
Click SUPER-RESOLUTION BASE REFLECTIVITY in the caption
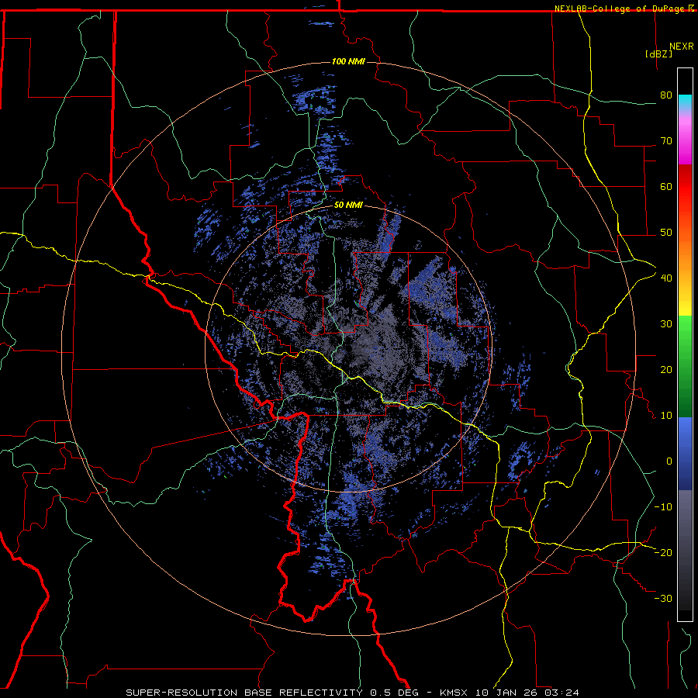point(244,693)
